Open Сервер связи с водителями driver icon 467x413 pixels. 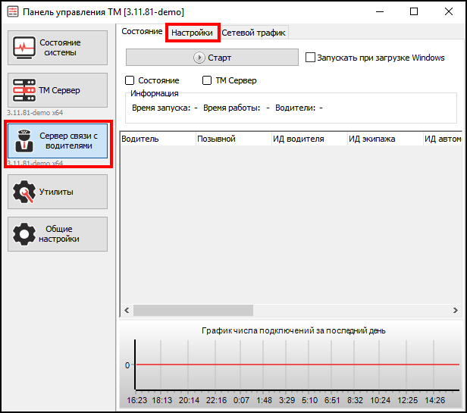point(24,141)
